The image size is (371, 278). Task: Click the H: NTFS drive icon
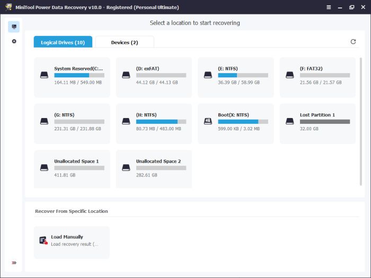126,121
